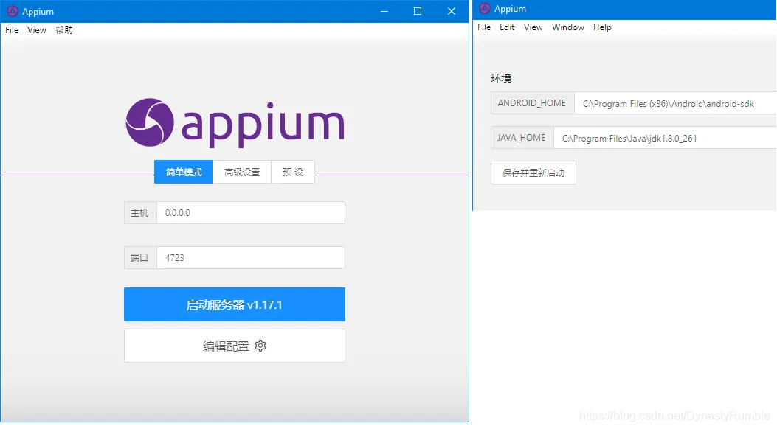Viewport: 777px width, 429px height.
Task: Open the Help menu in right window
Action: click(x=602, y=27)
